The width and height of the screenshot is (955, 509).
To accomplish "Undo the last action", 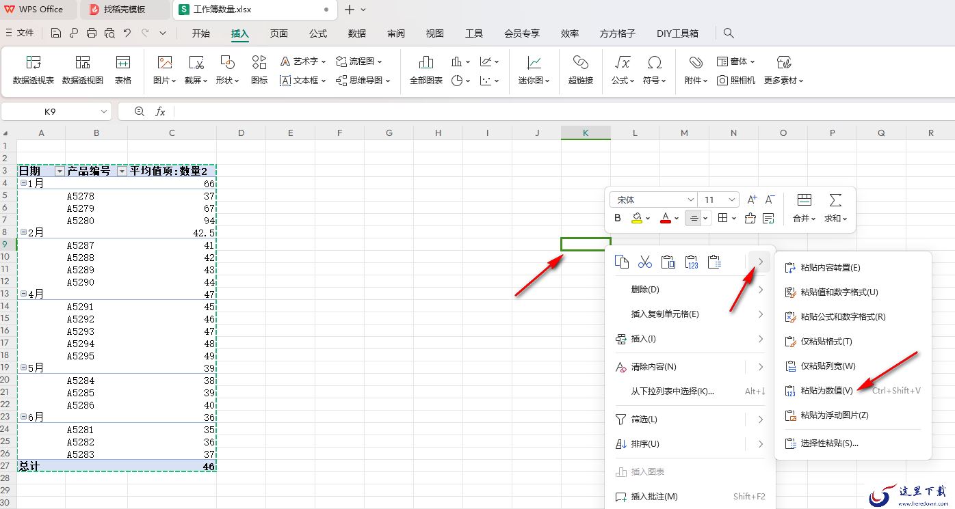I will (127, 33).
